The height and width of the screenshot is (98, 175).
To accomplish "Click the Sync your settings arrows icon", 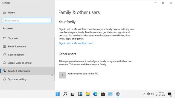I will pos(4,79).
